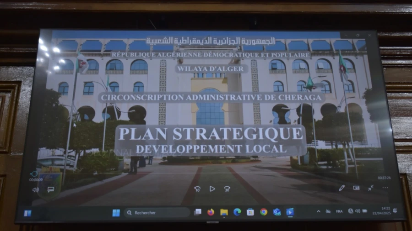The width and height of the screenshot is (412, 231).
Task: Open the more options ellipsis menu
Action: tap(385, 188)
